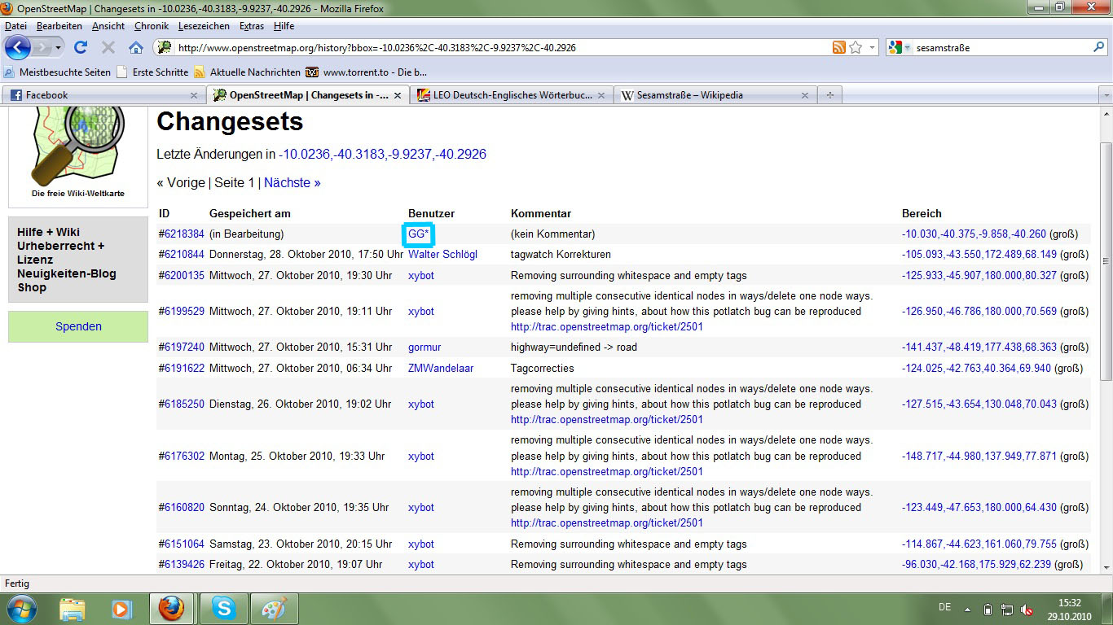Click the vertical page scrollbar
This screenshot has width=1113, height=625.
click(1105, 261)
